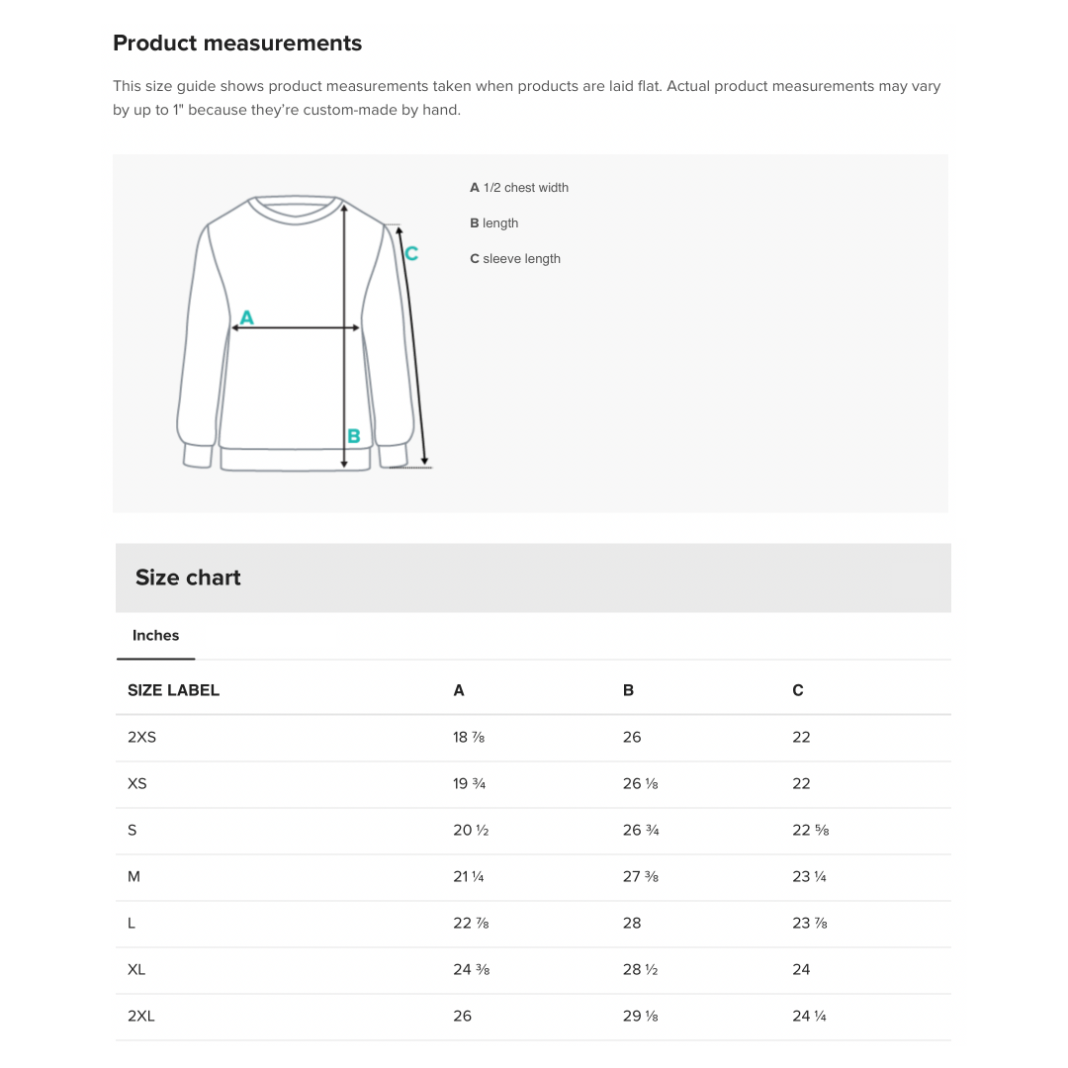The image size is (1068, 1068).
Task: Click the letter B on the sweatshirt diagram
Action: tap(353, 435)
